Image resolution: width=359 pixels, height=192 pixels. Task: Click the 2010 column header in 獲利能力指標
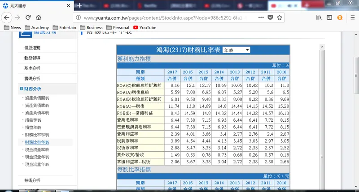click(x=282, y=72)
